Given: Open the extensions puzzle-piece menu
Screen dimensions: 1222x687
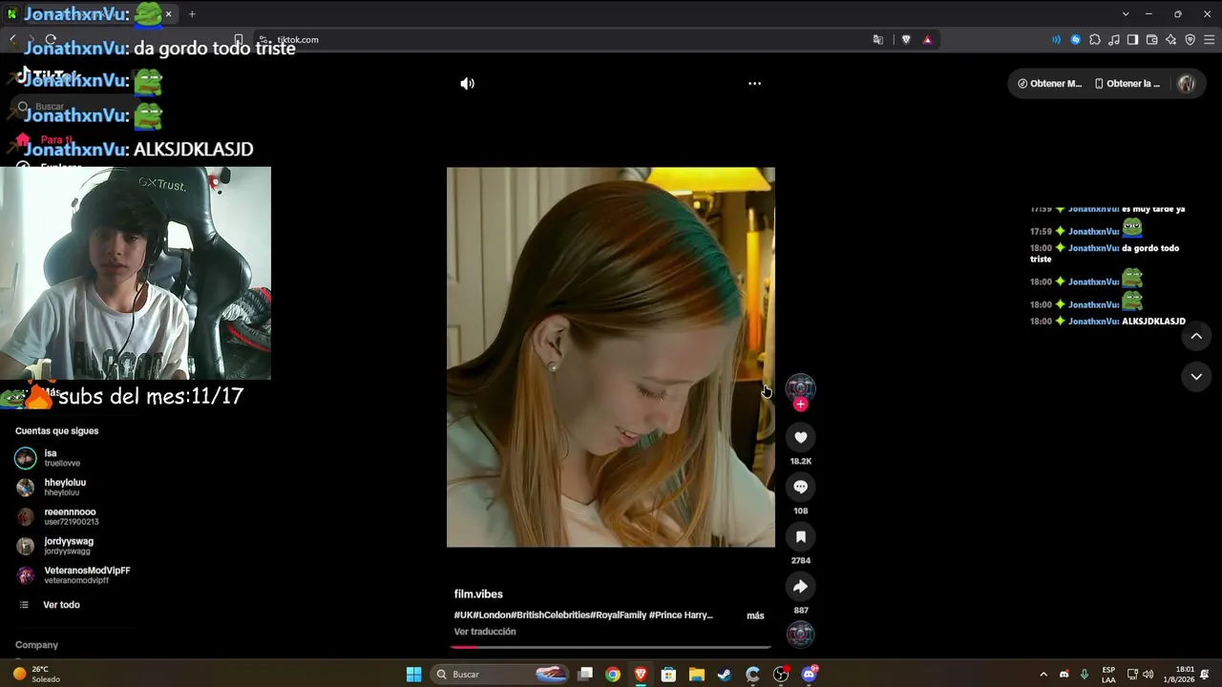Looking at the screenshot, I should 1094,40.
